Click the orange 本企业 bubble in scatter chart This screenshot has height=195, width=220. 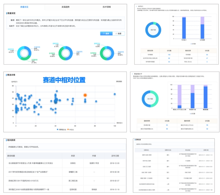coord(85,95)
